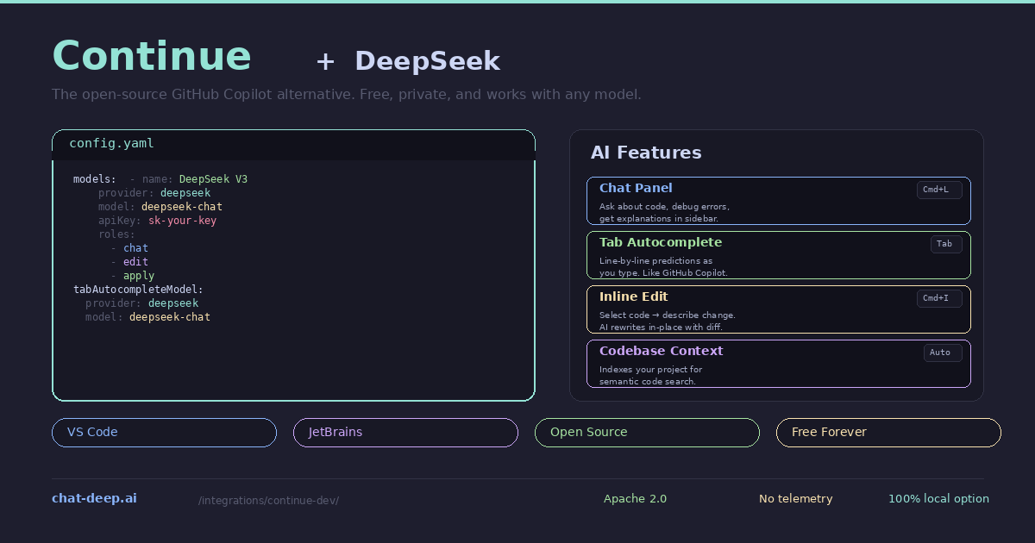Screen dimensions: 1035x543
Task: Open the Chat Panel feature card
Action: (778, 200)
